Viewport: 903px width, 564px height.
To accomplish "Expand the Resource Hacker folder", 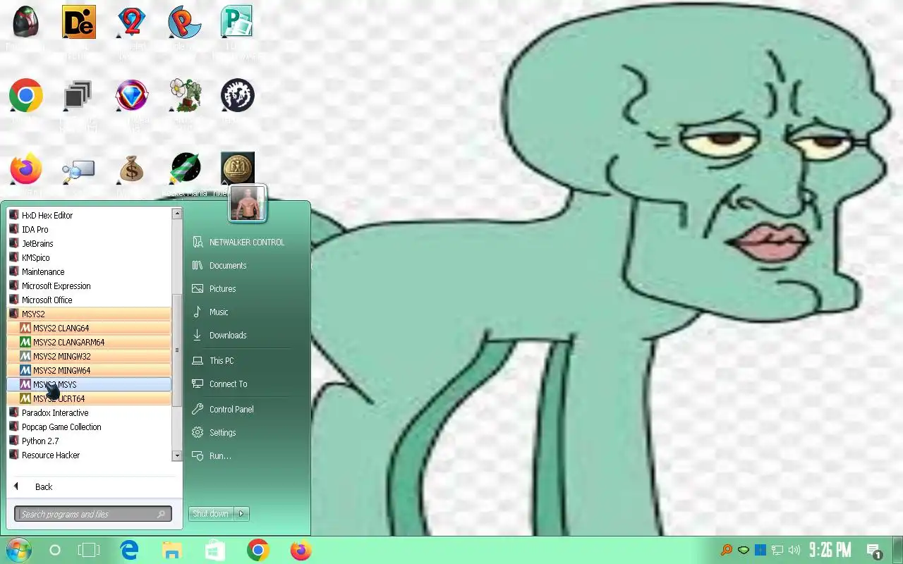I will click(89, 455).
